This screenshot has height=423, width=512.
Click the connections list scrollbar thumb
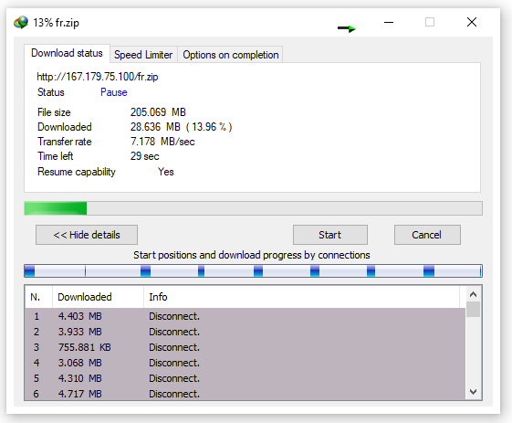473,309
